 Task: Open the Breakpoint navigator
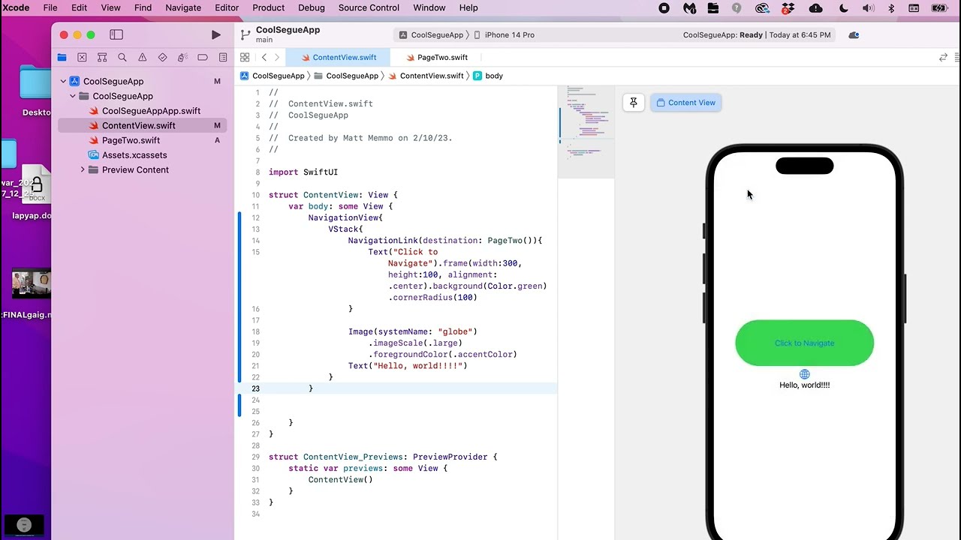tap(203, 57)
